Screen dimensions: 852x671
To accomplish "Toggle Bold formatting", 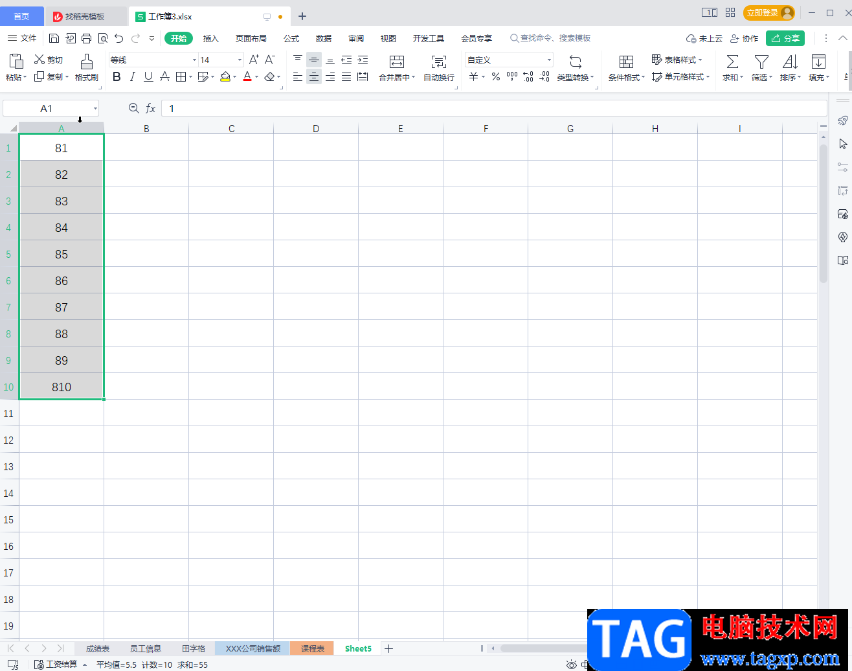I will tap(117, 77).
